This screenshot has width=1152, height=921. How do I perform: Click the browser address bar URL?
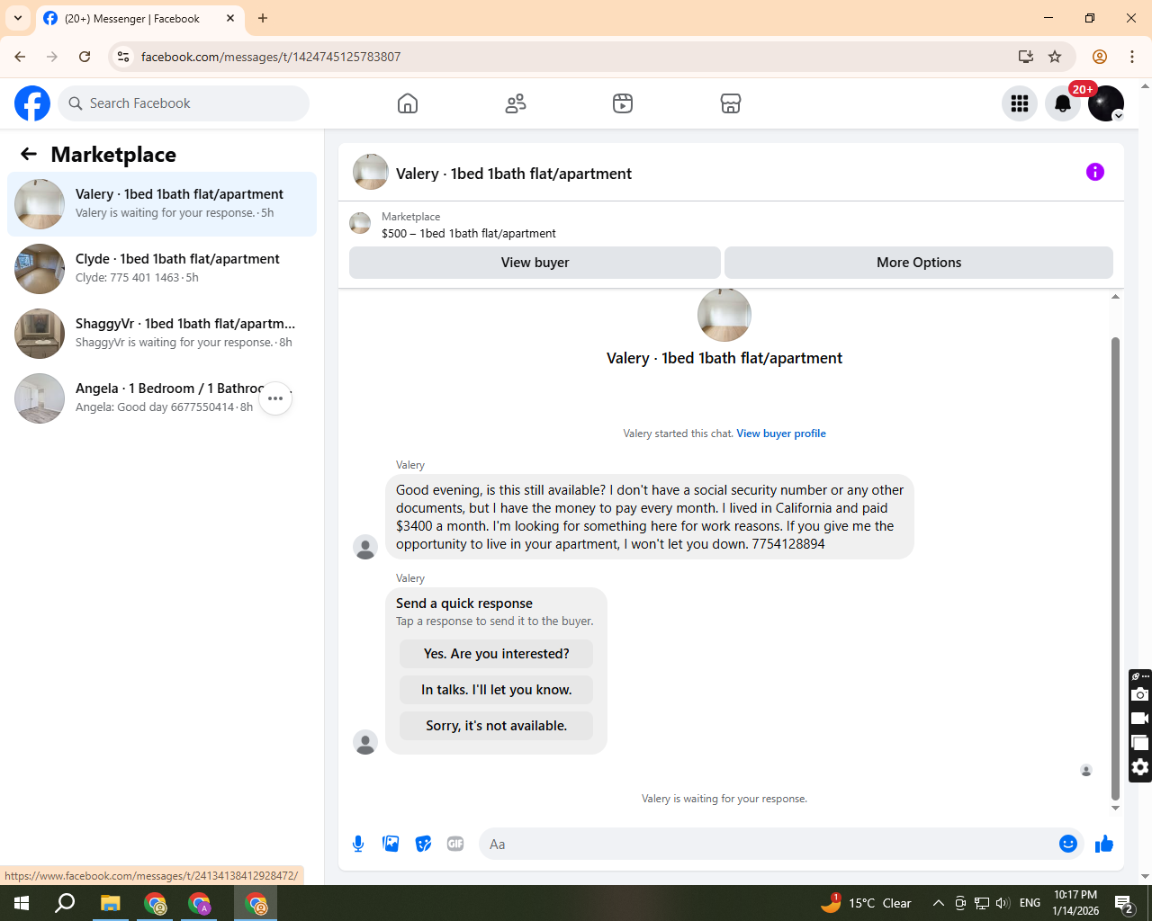pos(271,57)
